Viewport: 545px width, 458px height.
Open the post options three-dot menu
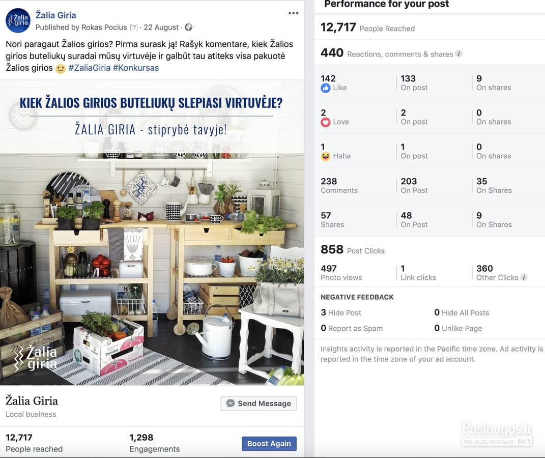click(x=293, y=13)
